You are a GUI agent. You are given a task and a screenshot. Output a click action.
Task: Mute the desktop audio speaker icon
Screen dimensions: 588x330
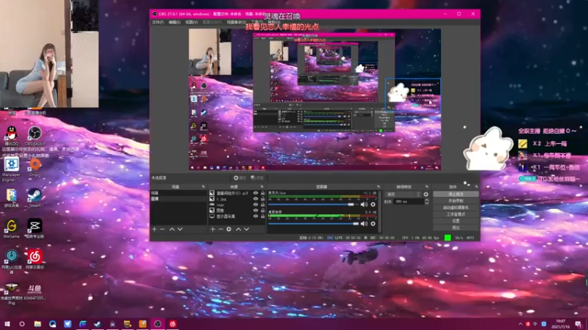point(363,224)
